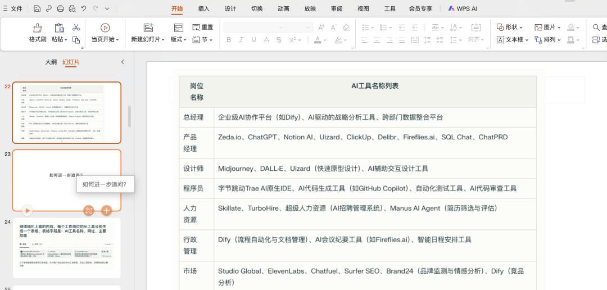Screen dimensions: 607x290
Task: Click the Cut scissors icon
Action: [x=76, y=28]
